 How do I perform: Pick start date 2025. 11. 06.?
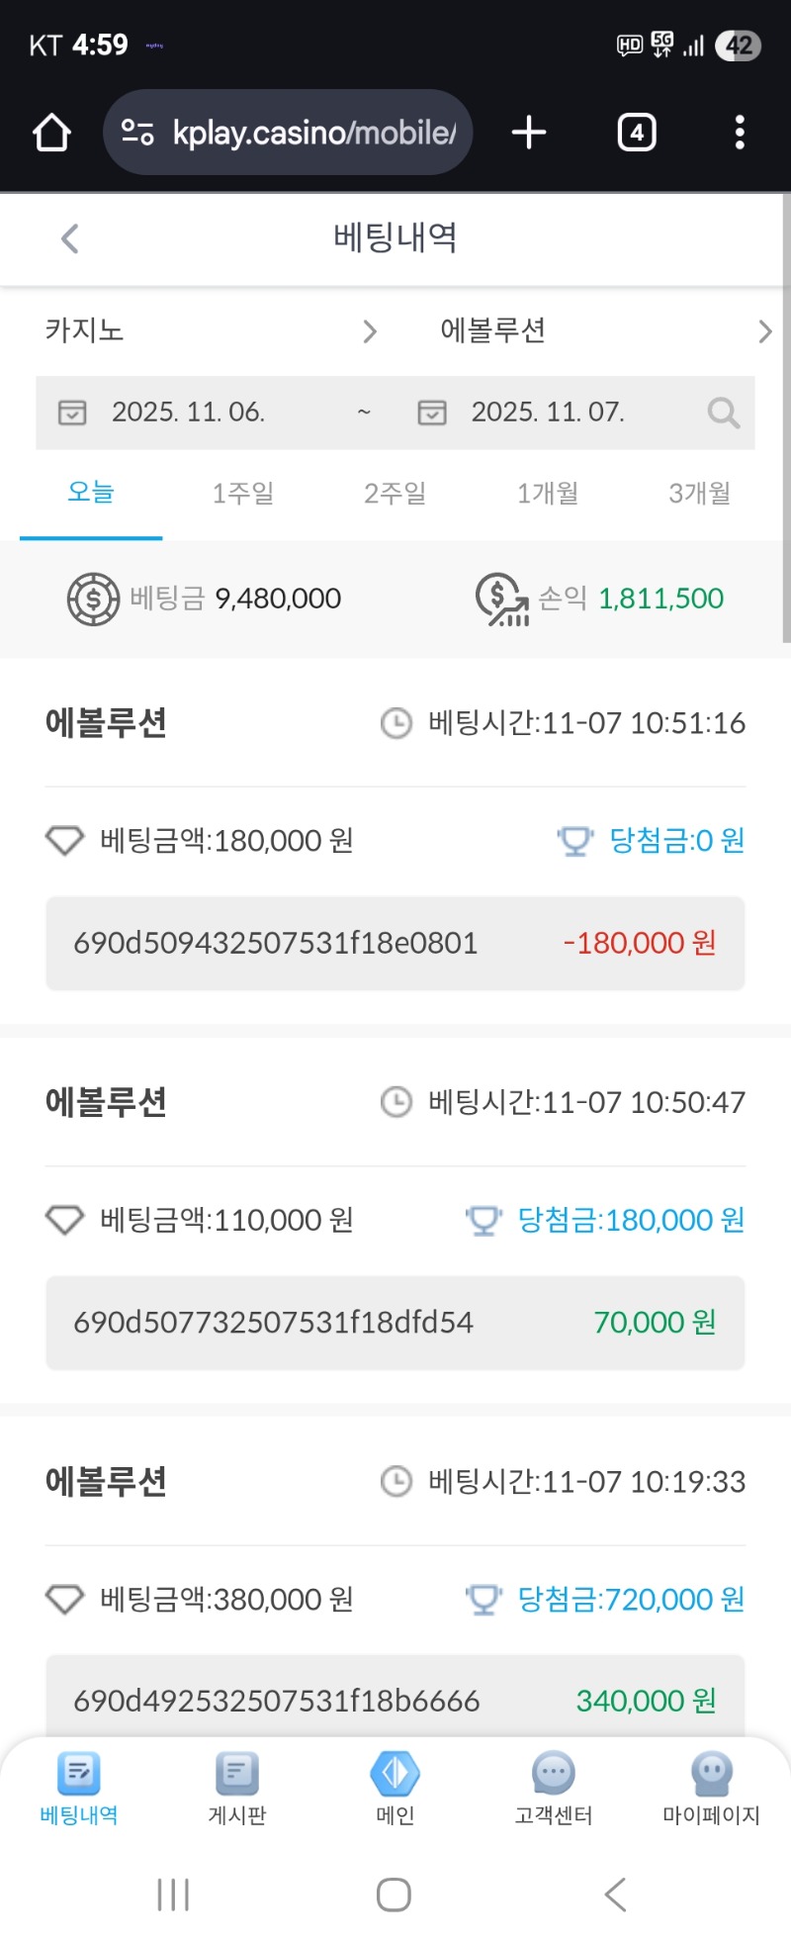click(188, 413)
